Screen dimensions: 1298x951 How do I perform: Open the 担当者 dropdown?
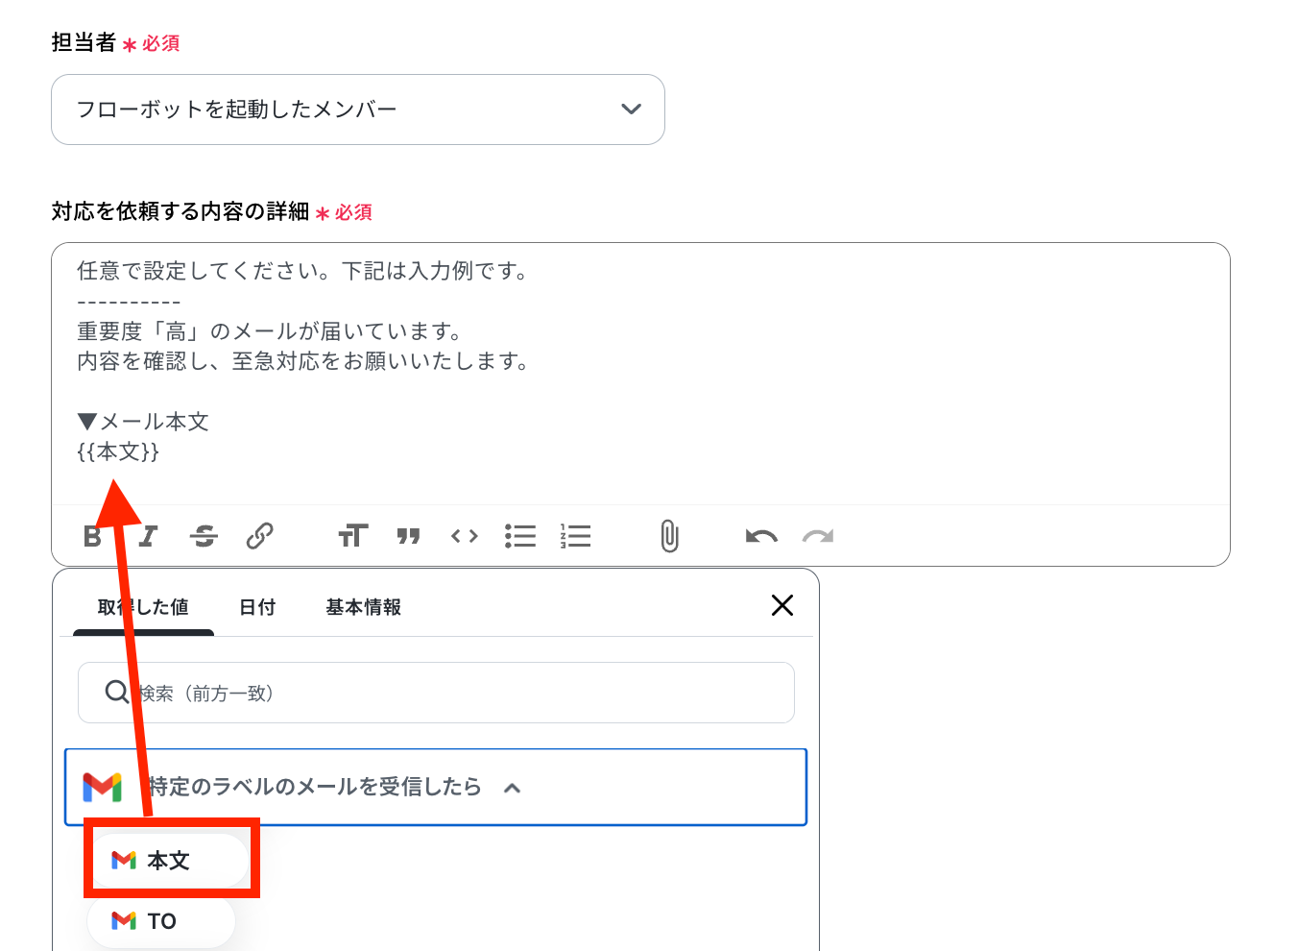coord(358,110)
